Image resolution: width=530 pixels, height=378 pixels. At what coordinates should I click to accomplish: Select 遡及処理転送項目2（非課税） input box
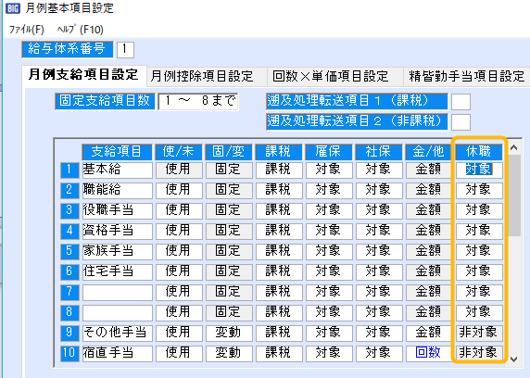point(461,121)
